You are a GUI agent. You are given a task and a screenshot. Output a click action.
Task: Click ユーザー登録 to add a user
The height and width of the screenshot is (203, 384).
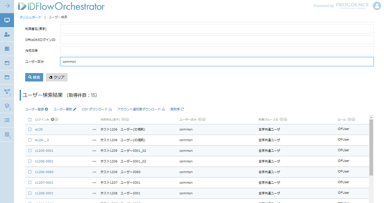click(x=36, y=109)
